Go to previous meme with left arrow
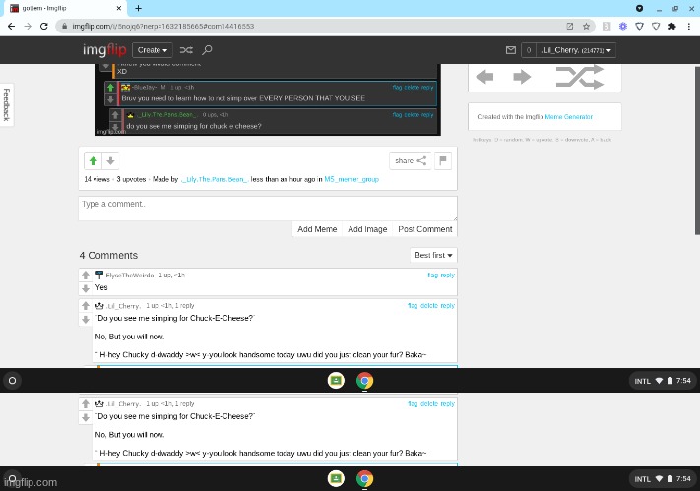 [484, 77]
